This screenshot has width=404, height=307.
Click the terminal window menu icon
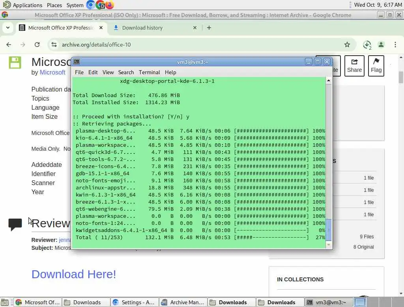pyautogui.click(x=77, y=62)
